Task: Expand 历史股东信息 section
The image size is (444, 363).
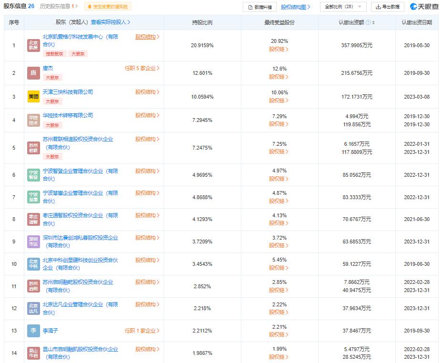Action: click(59, 6)
